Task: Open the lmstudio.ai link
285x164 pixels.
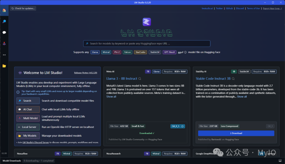Action: point(207,8)
